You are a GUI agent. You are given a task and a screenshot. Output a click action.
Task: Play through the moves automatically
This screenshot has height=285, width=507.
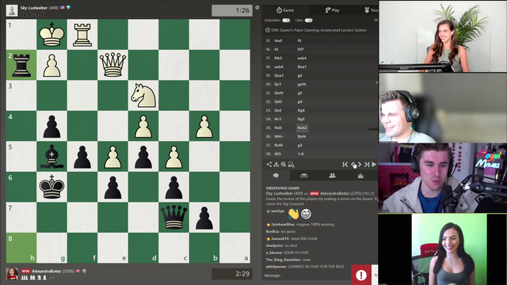pos(374,164)
